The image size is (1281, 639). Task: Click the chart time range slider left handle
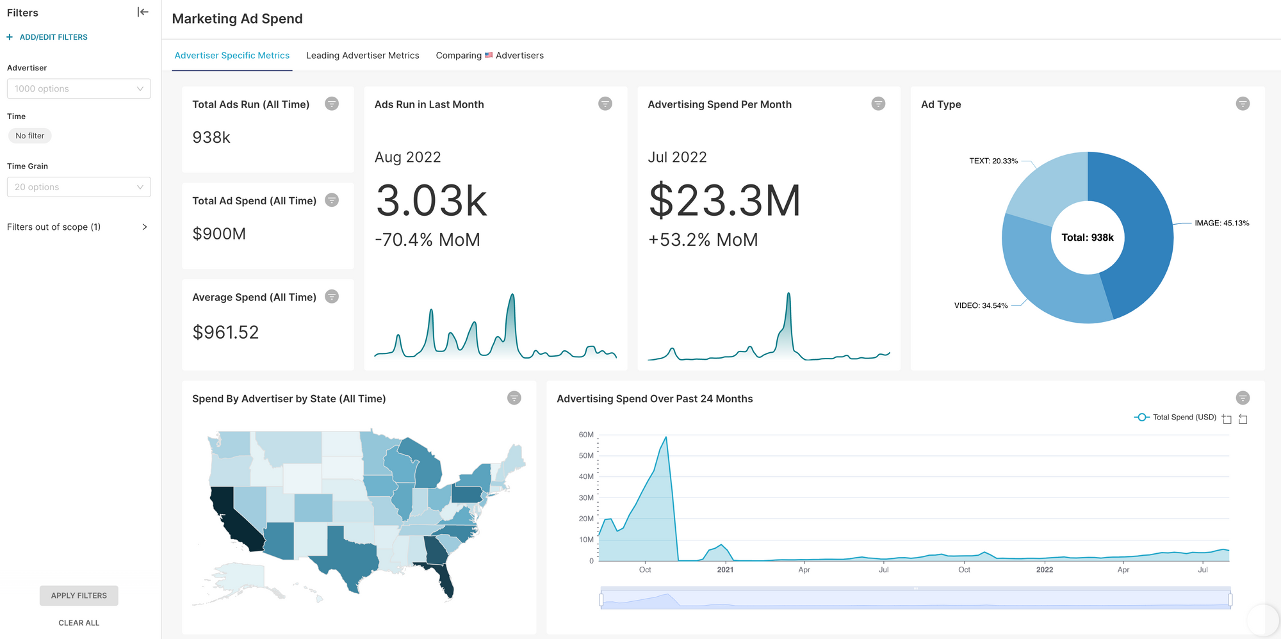click(601, 599)
